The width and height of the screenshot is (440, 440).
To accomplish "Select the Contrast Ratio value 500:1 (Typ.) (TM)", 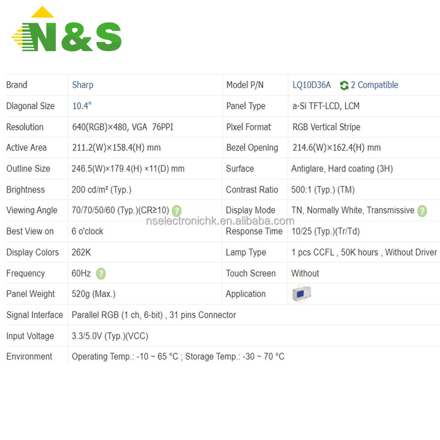I will pyautogui.click(x=323, y=190).
